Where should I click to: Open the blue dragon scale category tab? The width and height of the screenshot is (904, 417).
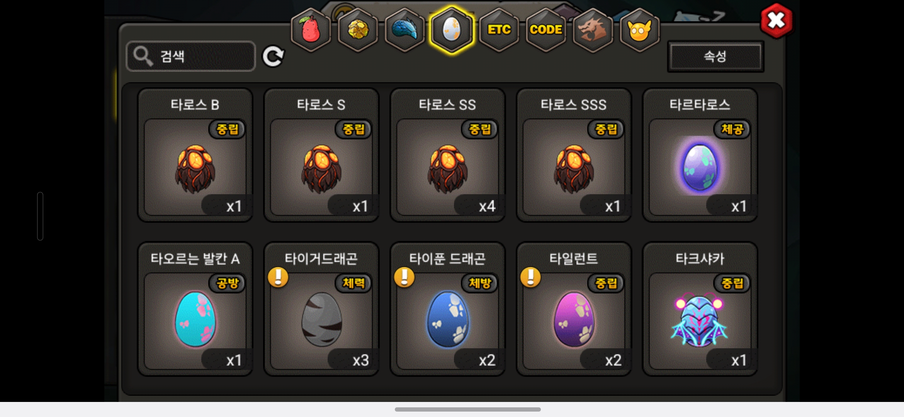tap(405, 30)
